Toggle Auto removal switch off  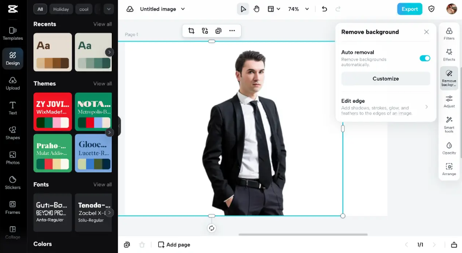424,58
